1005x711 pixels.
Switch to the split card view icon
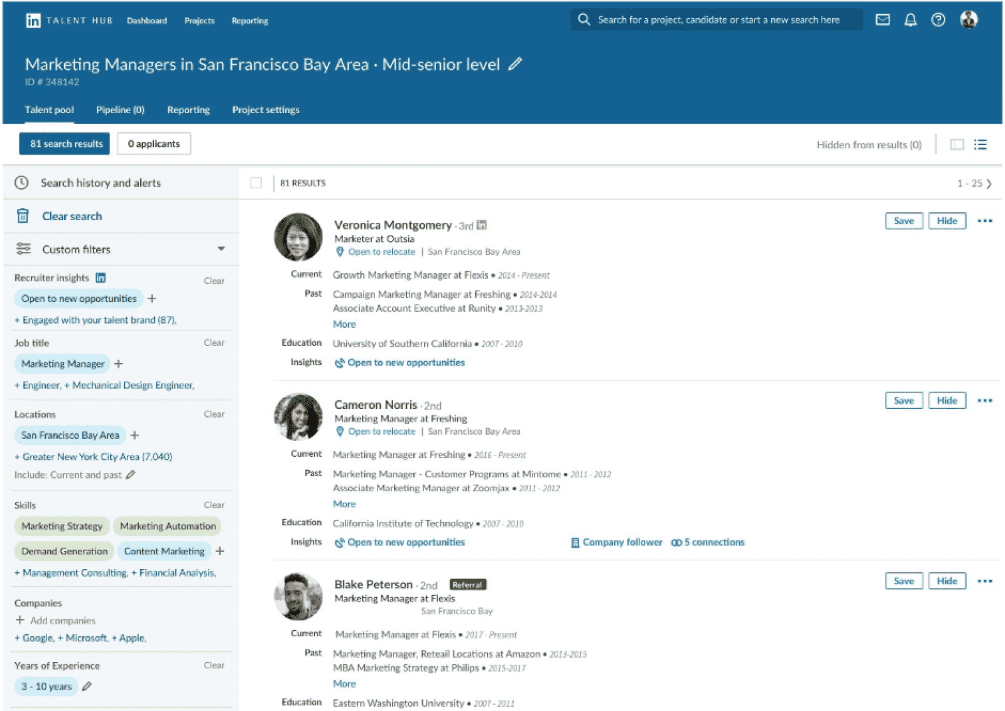click(957, 144)
